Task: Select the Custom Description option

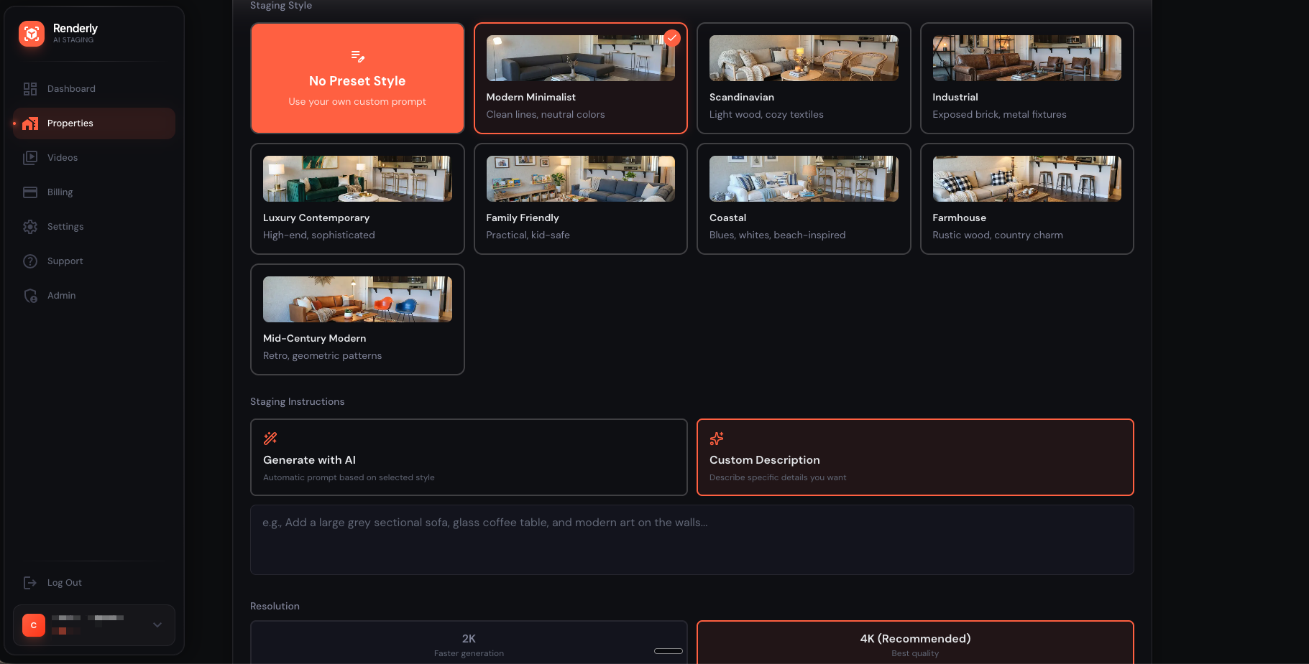Action: (914, 457)
